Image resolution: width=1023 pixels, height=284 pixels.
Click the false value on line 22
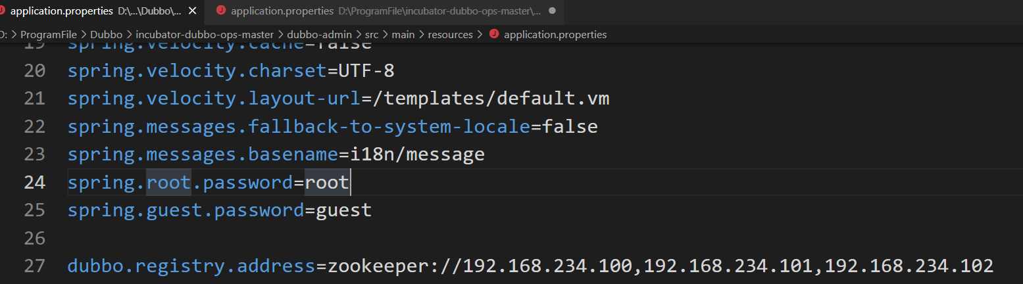coord(570,126)
